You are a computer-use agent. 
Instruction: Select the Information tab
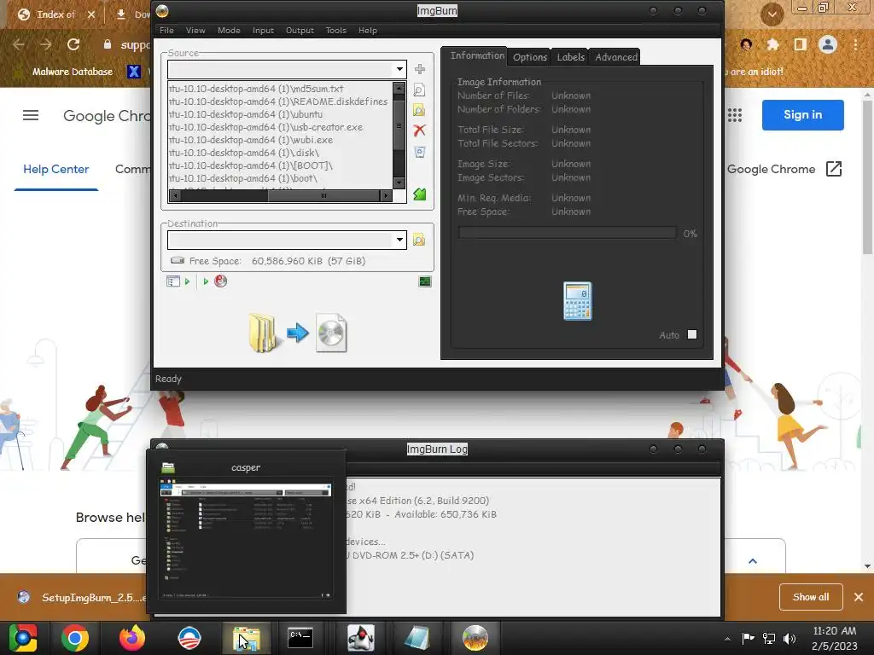coord(477,55)
